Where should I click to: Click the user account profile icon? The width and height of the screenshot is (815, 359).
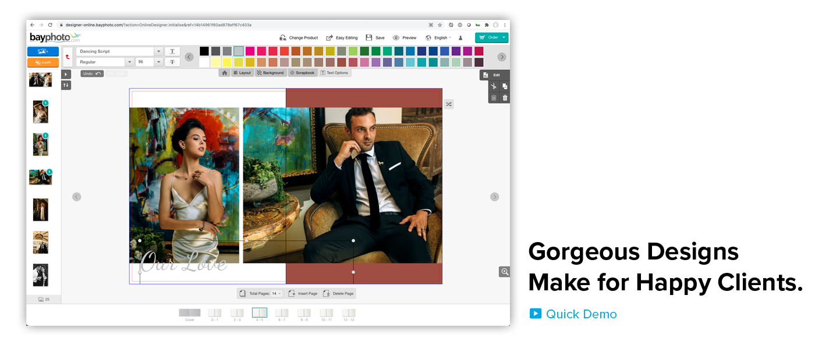click(x=460, y=38)
